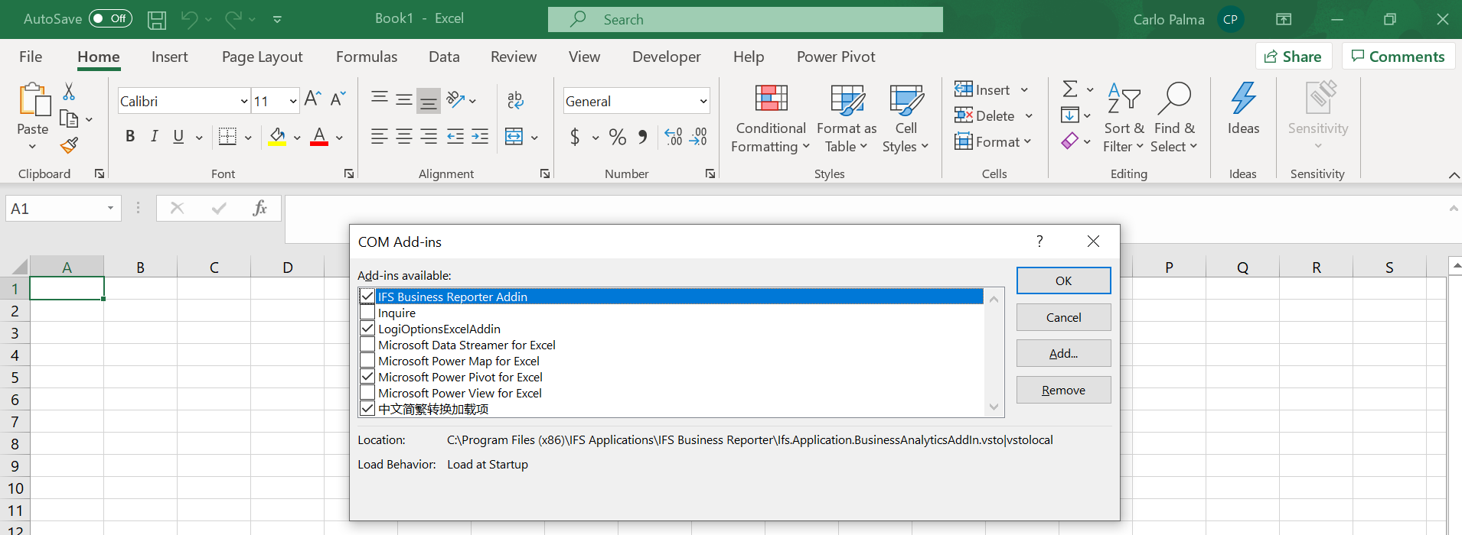The image size is (1462, 535).
Task: Apply Underline formatting
Action: pyautogui.click(x=178, y=136)
